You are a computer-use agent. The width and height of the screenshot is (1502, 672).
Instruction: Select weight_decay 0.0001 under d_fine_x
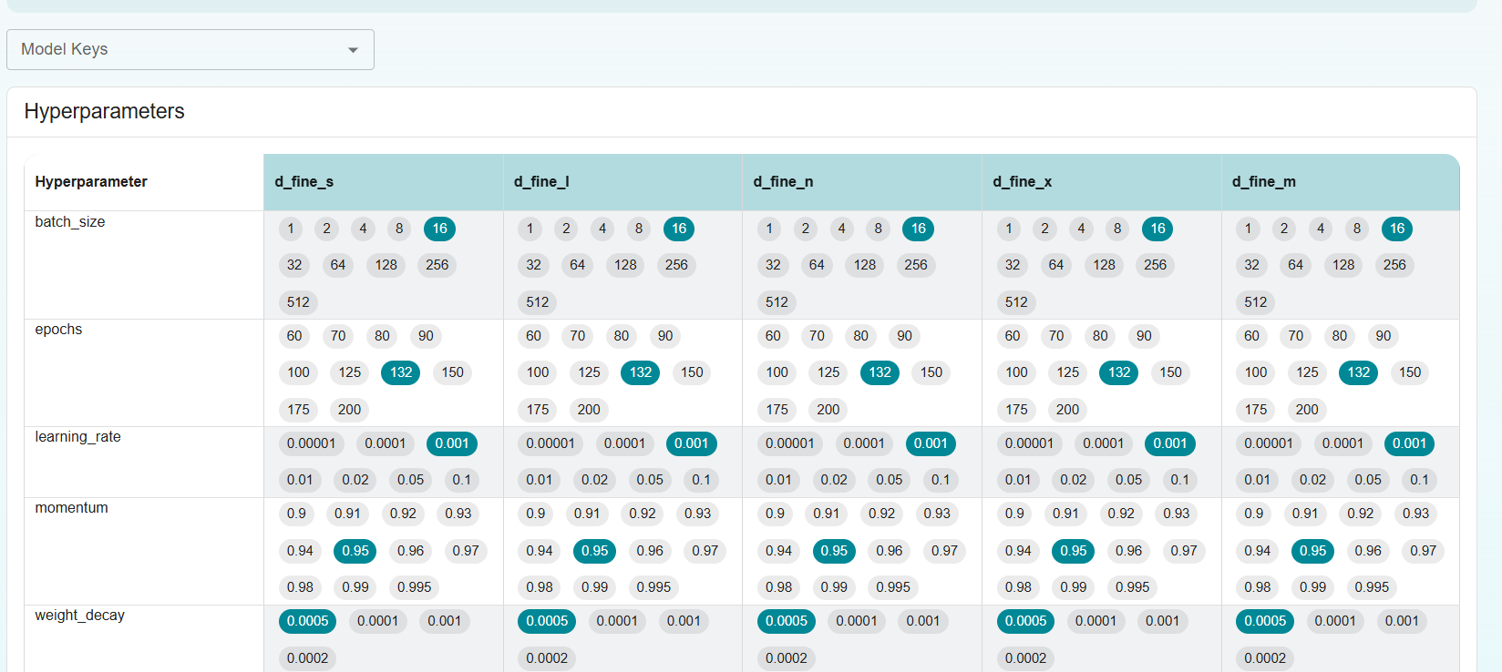coord(1096,621)
